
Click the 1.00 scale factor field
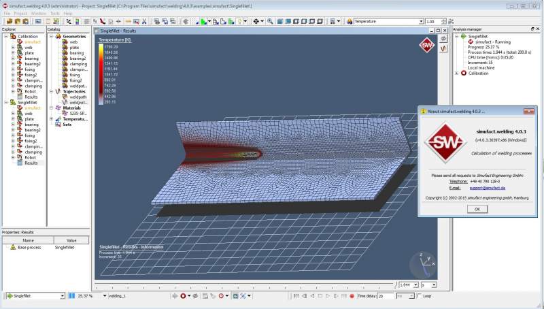tap(432, 22)
